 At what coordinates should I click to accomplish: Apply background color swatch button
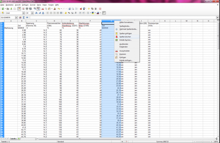[93, 13]
